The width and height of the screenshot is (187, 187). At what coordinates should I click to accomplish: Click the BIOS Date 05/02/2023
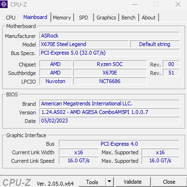point(110,121)
